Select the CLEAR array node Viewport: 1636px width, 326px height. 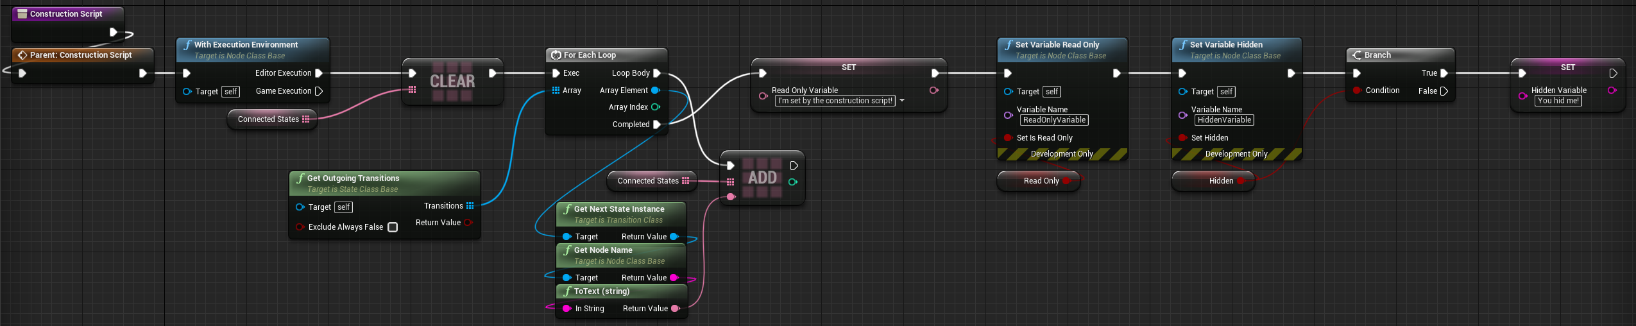tap(452, 81)
